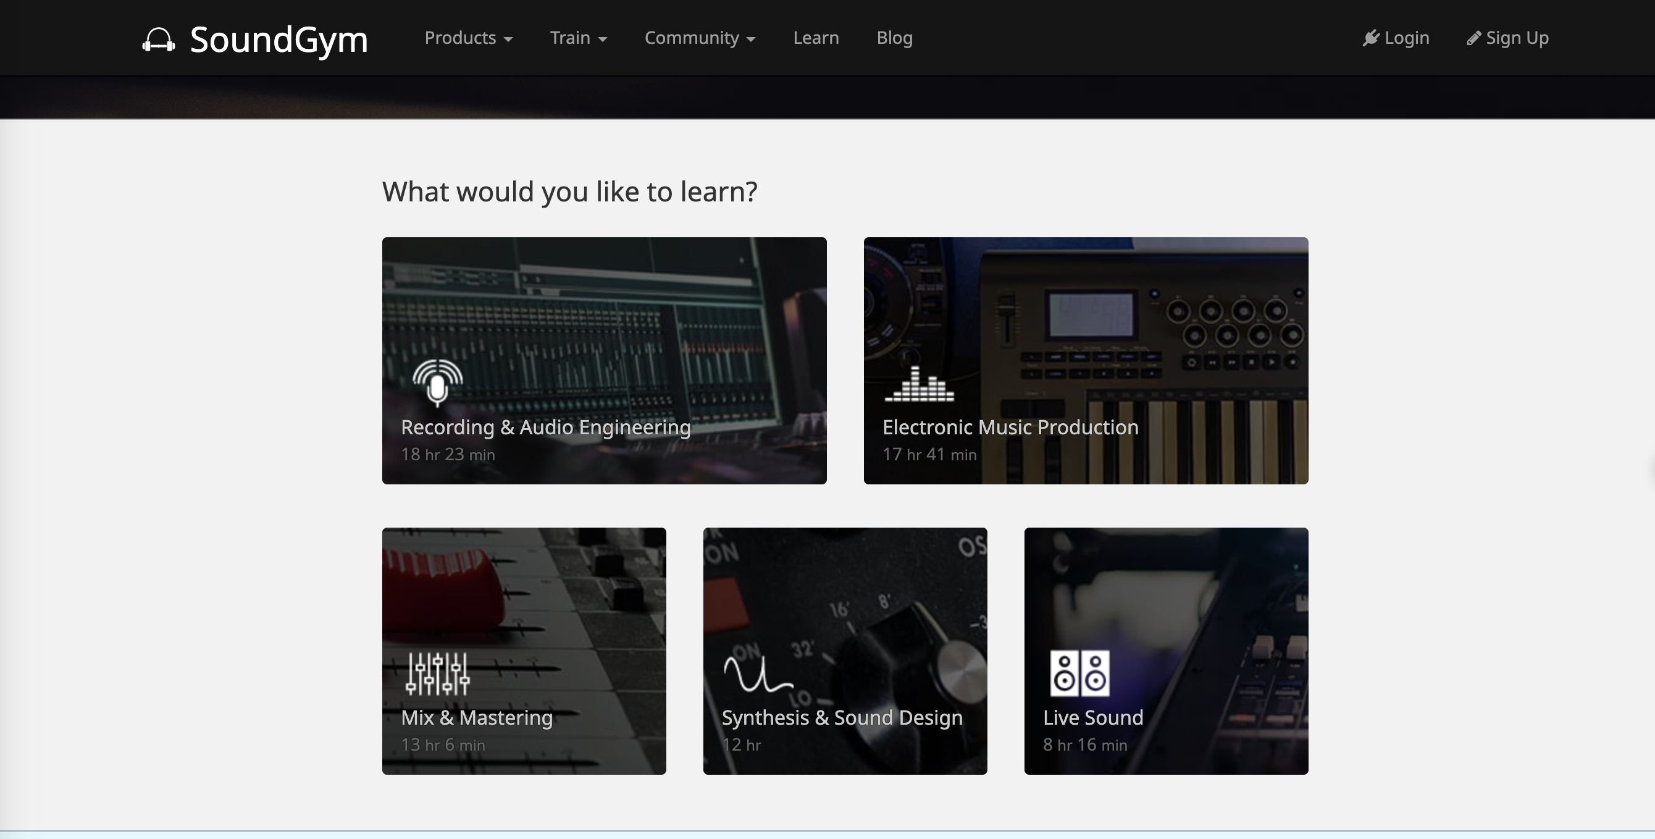Select the Live Sound course title

[1093, 717]
